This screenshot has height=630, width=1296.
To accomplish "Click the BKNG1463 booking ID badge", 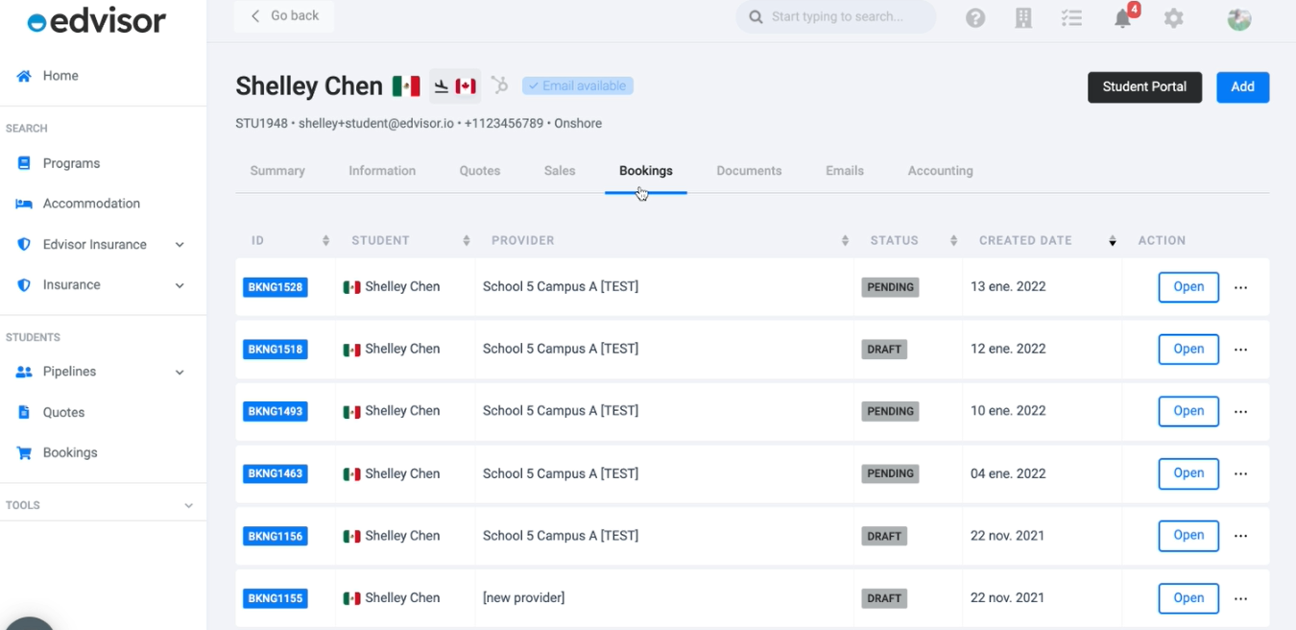I will [x=276, y=473].
